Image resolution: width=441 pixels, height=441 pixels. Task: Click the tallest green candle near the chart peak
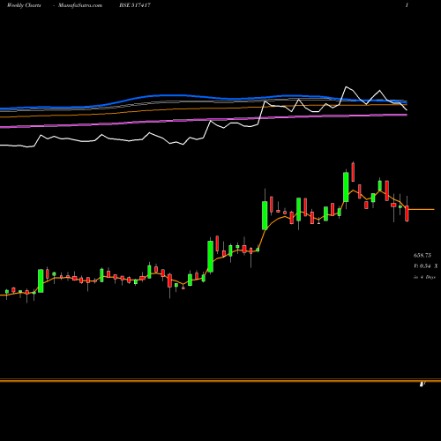[346, 187]
